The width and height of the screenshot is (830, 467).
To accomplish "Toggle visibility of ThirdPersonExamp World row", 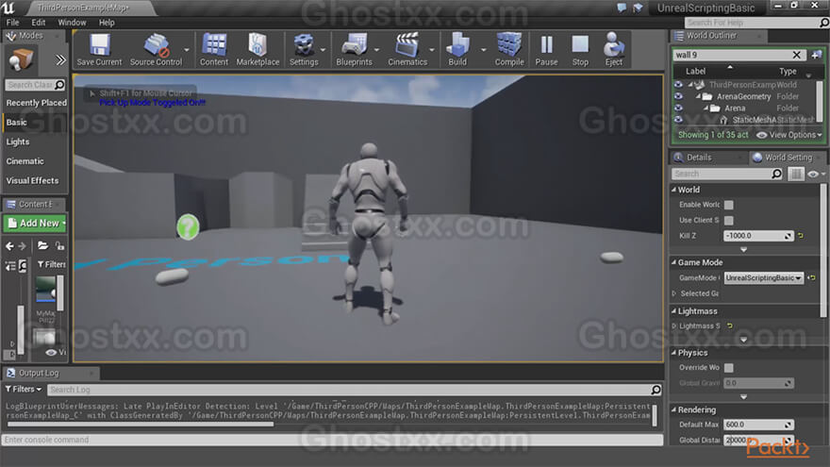I will [x=678, y=85].
